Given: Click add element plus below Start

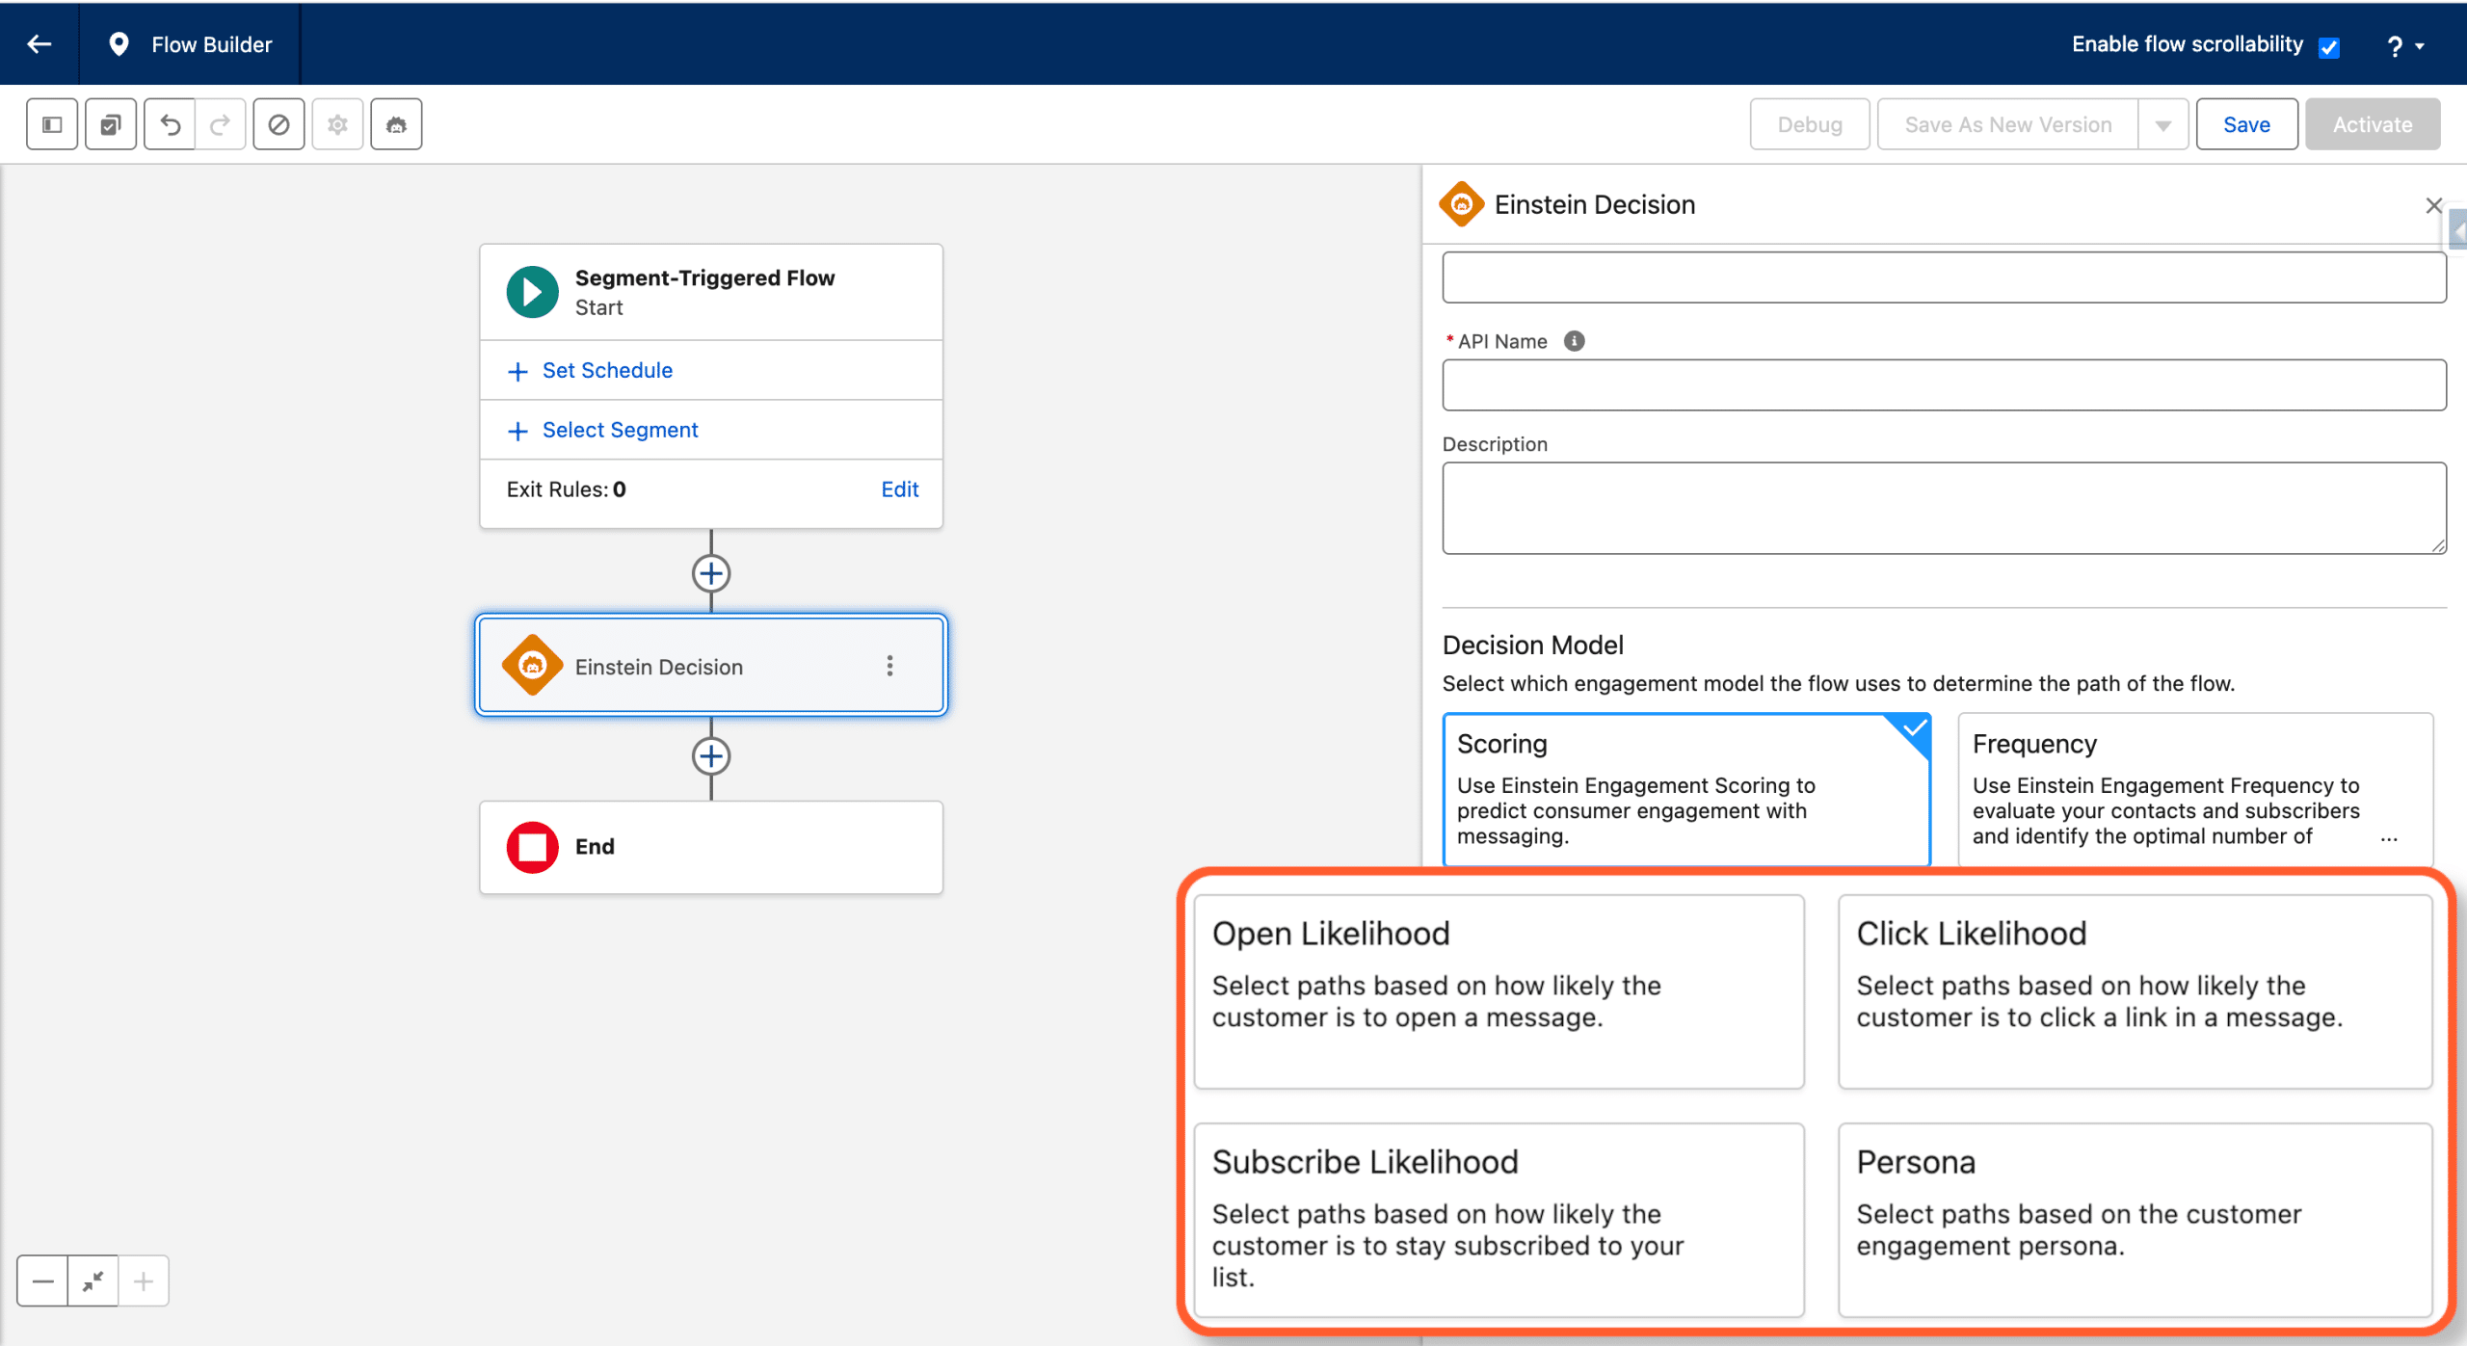Looking at the screenshot, I should point(711,573).
